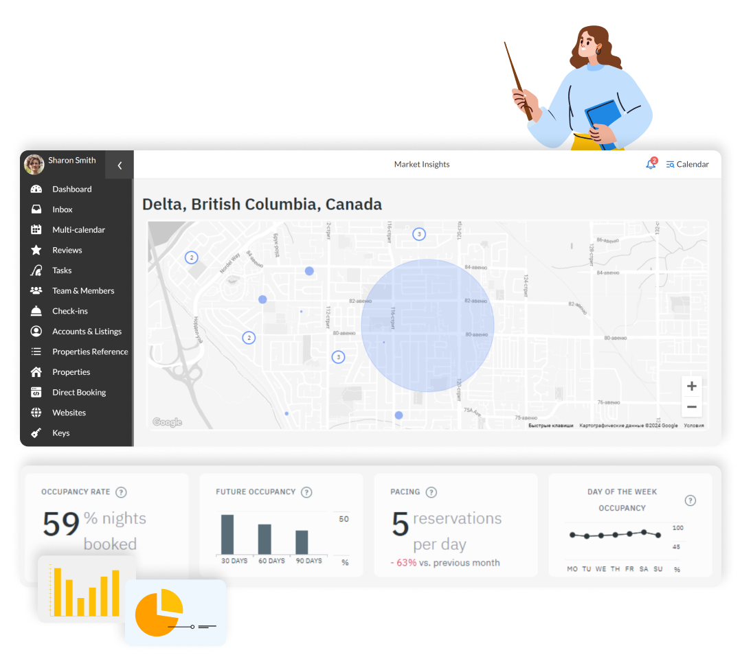This screenshot has width=742, height=668.
Task: Click Sharon Smith's profile picture
Action: tap(34, 165)
